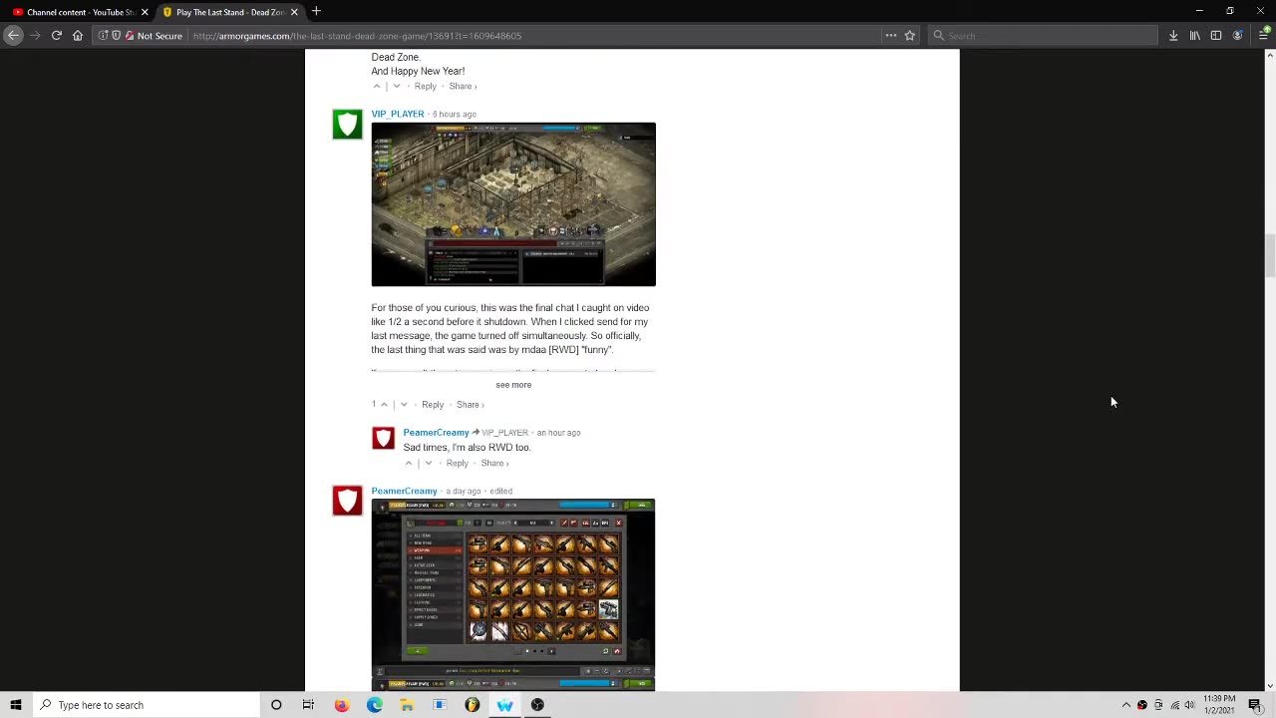Open Share on 'Sad times' reply
1276x718 pixels.
494,463
